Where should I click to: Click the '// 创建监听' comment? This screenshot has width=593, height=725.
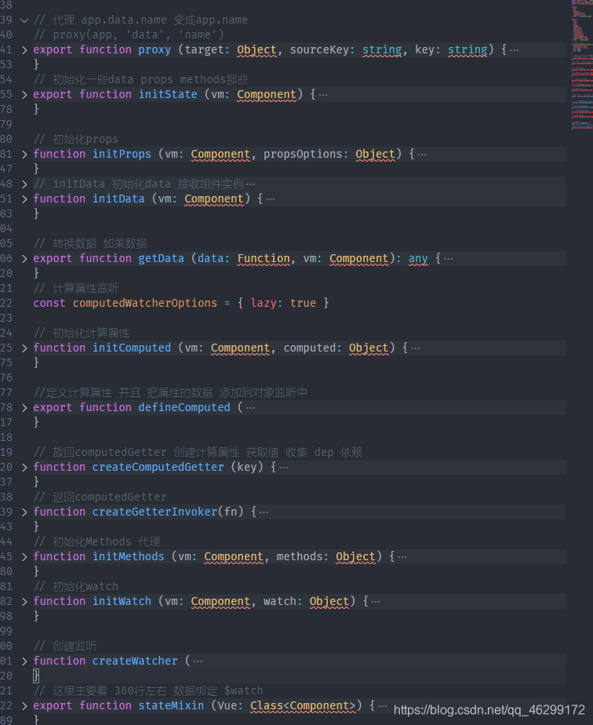click(x=65, y=646)
